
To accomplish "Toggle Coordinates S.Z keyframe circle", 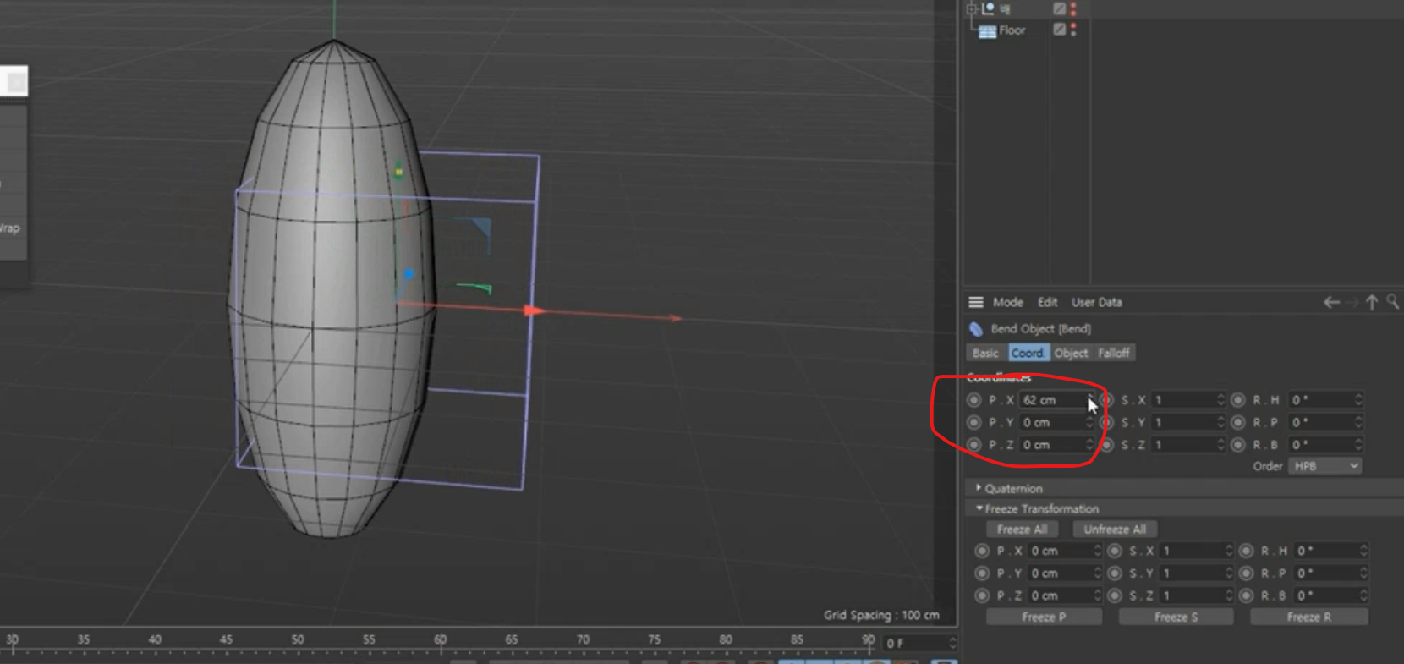I will [1106, 444].
